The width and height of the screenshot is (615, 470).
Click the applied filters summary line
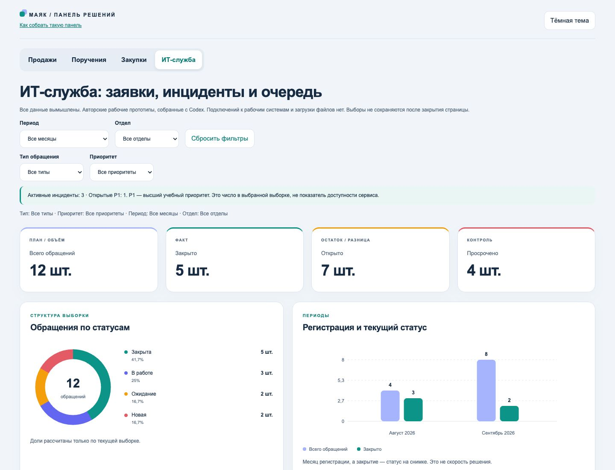pyautogui.click(x=123, y=214)
